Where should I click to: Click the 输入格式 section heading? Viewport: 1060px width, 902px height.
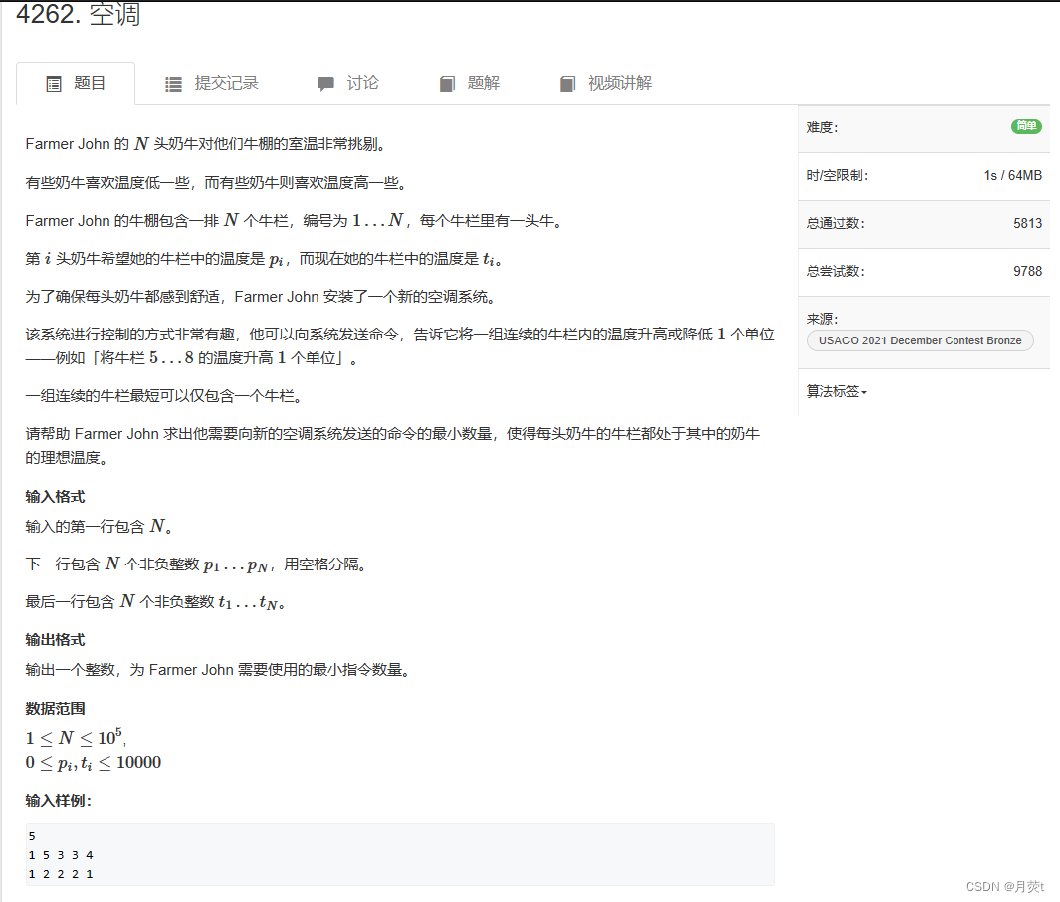55,496
